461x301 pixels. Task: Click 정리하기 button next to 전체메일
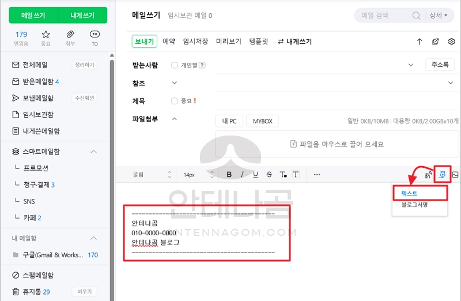(x=84, y=65)
